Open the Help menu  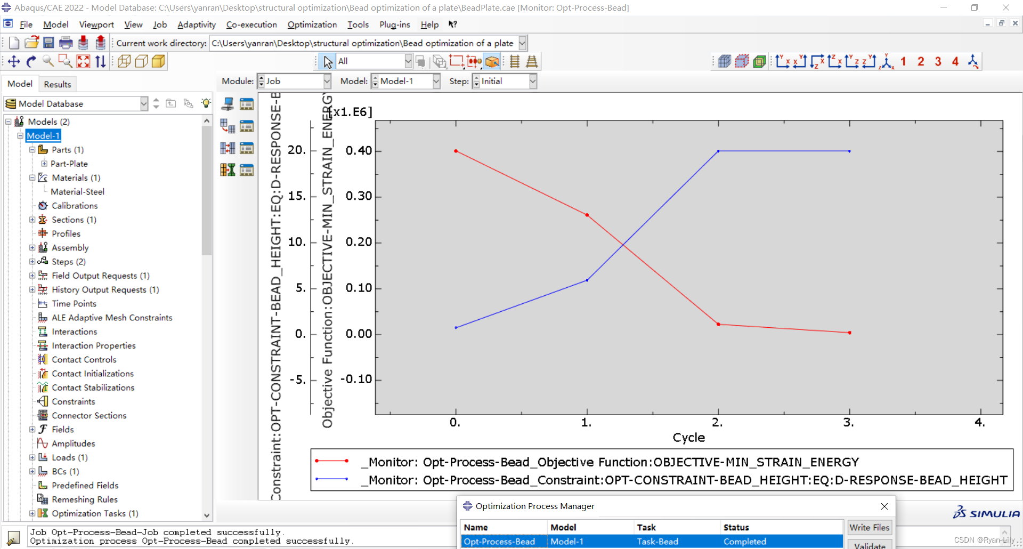429,25
